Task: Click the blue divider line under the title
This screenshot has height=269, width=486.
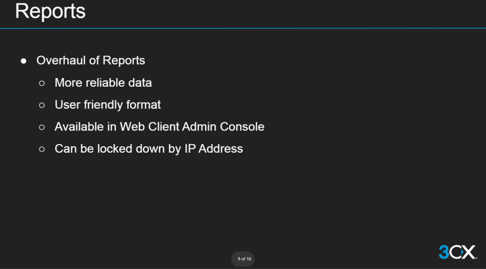Action: 243,28
